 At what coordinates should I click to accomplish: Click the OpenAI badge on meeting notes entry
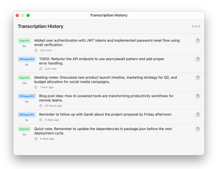[24, 78]
